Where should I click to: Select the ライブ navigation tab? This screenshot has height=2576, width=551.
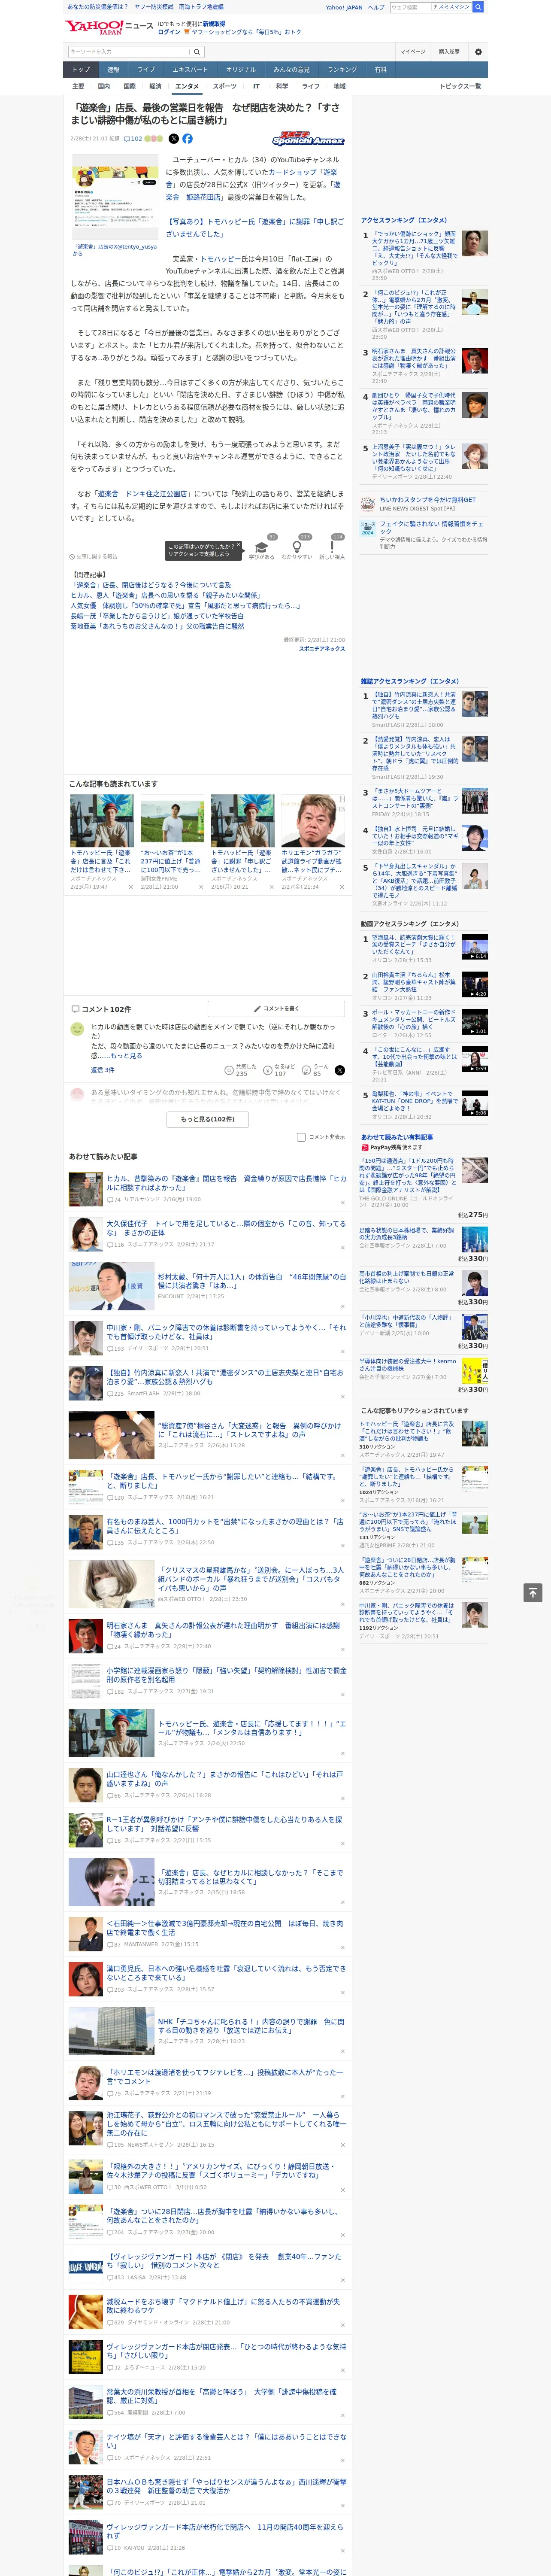[x=146, y=70]
